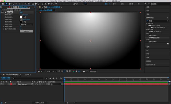Open the Effect Controls panel menu
Screen dimensions: 171x104
pos(29,7)
